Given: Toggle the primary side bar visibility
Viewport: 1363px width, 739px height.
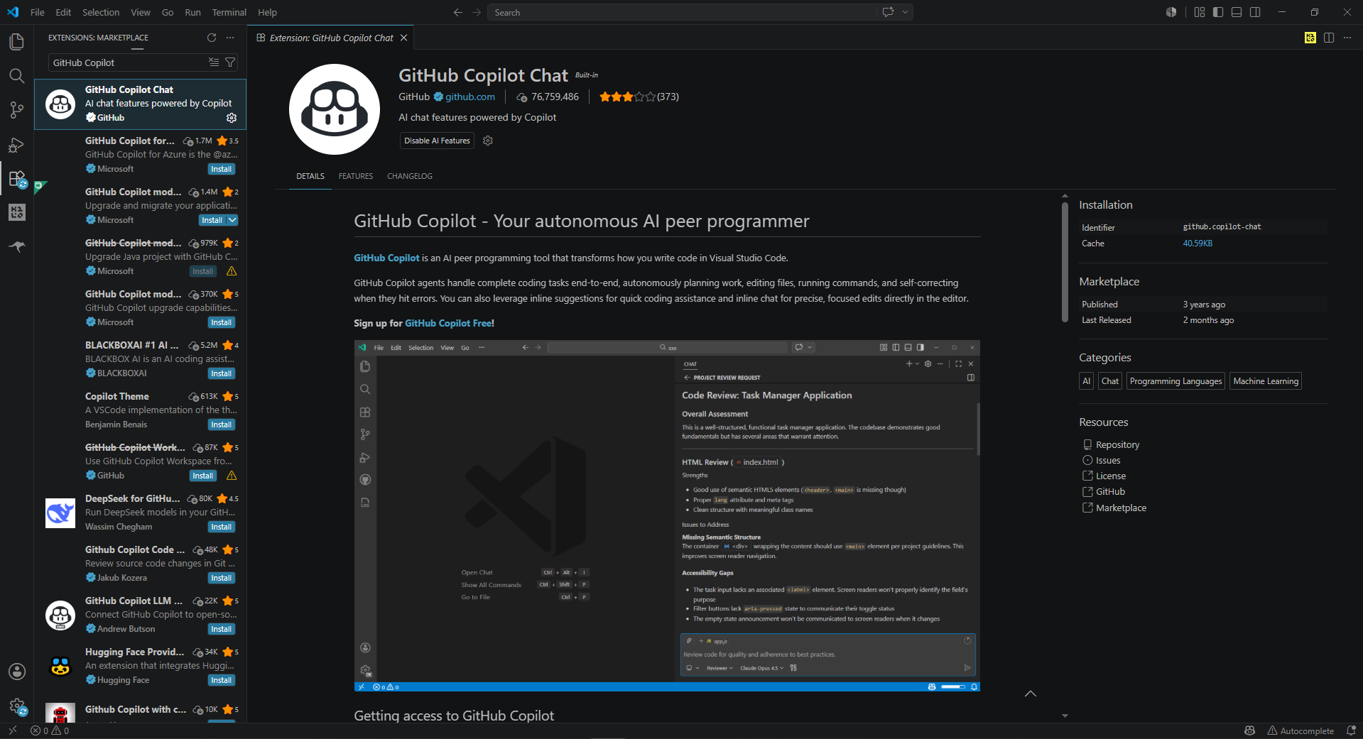Looking at the screenshot, I should click(x=1218, y=12).
